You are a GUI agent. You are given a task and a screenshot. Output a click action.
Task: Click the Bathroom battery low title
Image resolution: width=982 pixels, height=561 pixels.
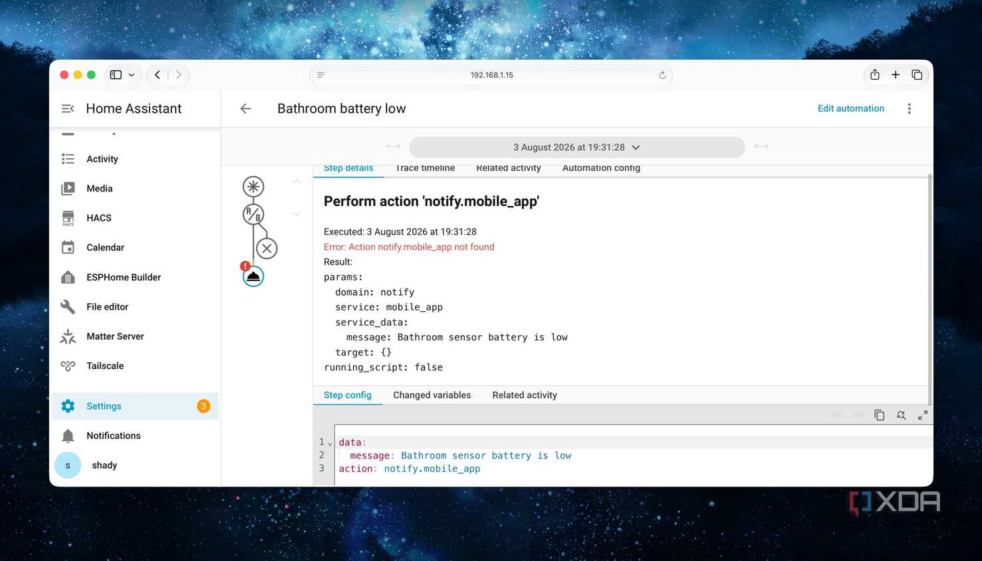coord(342,108)
